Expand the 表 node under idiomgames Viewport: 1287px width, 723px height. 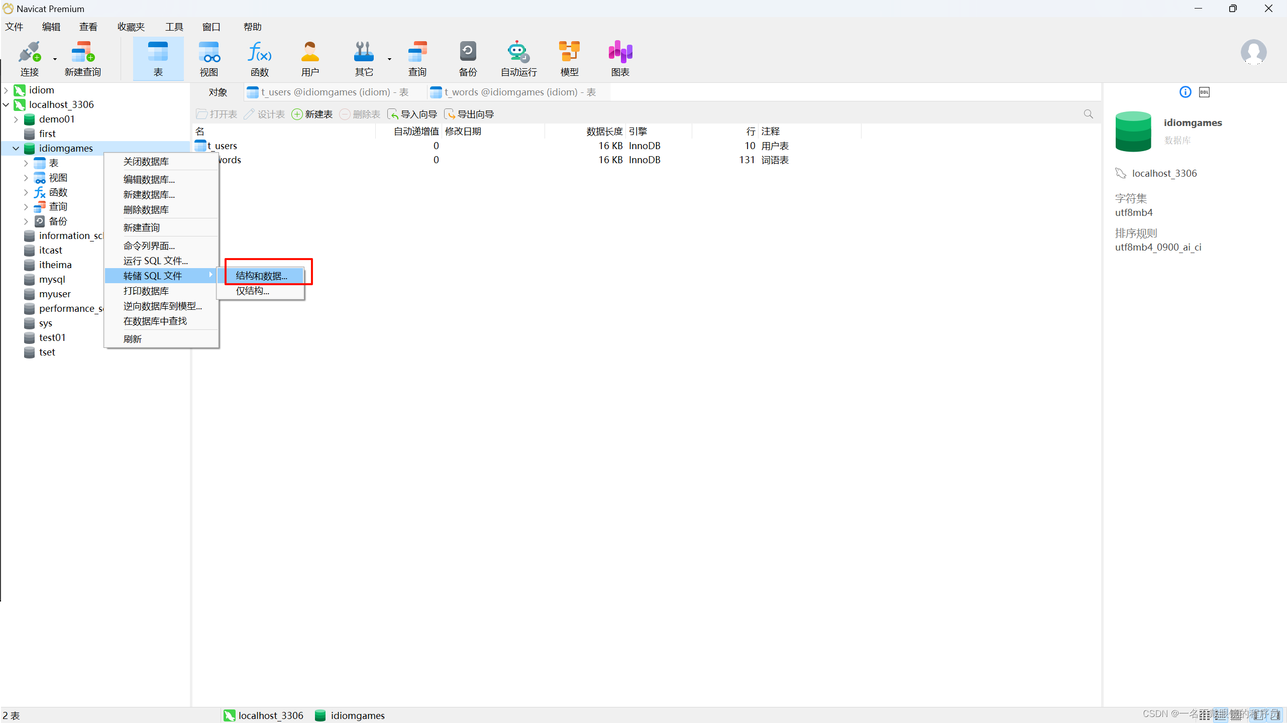pyautogui.click(x=26, y=163)
